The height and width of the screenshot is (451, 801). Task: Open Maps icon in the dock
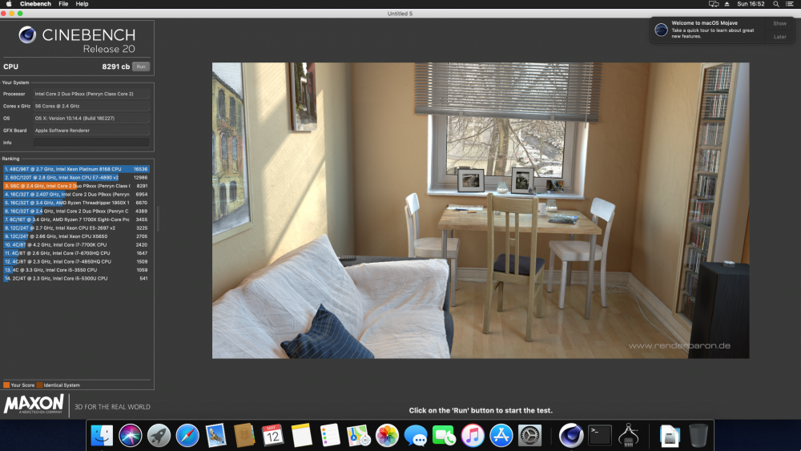[359, 436]
